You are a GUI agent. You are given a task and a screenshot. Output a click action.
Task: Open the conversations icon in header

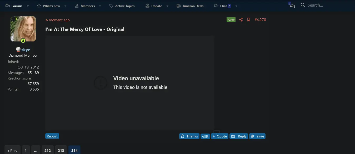[292, 6]
